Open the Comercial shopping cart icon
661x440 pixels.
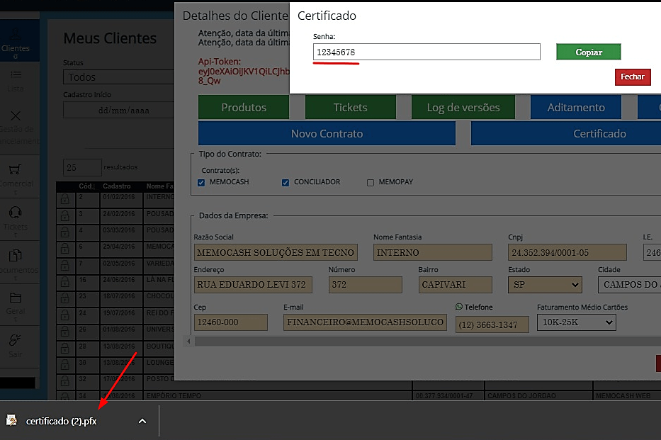click(16, 170)
